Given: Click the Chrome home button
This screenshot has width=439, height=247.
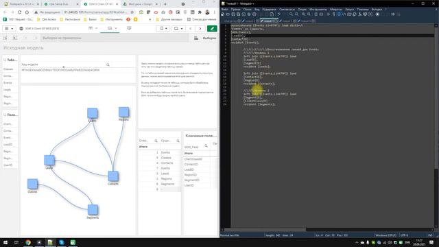Looking at the screenshot, I should 27,12.
